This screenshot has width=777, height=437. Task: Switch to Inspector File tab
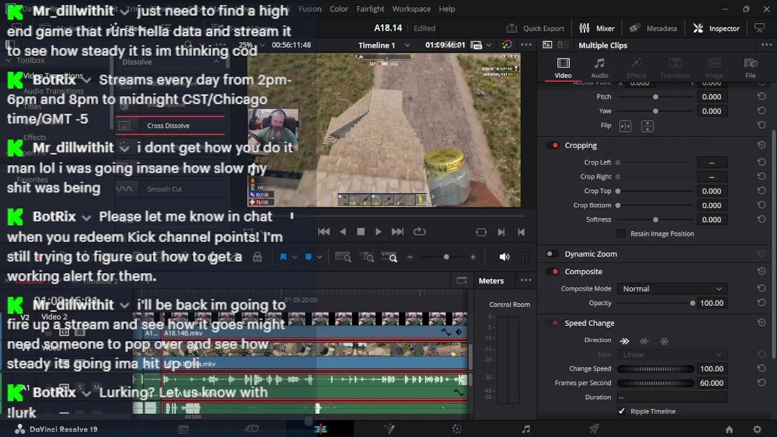click(750, 68)
